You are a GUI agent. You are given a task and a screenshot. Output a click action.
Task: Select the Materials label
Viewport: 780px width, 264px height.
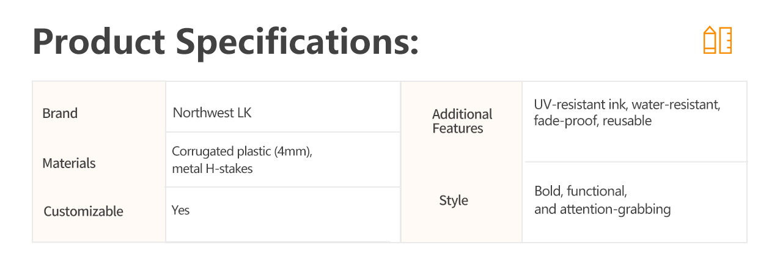pos(69,163)
